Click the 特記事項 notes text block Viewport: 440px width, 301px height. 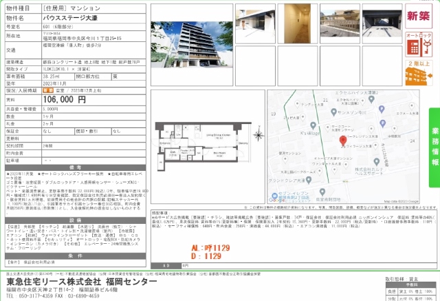(x=294, y=220)
